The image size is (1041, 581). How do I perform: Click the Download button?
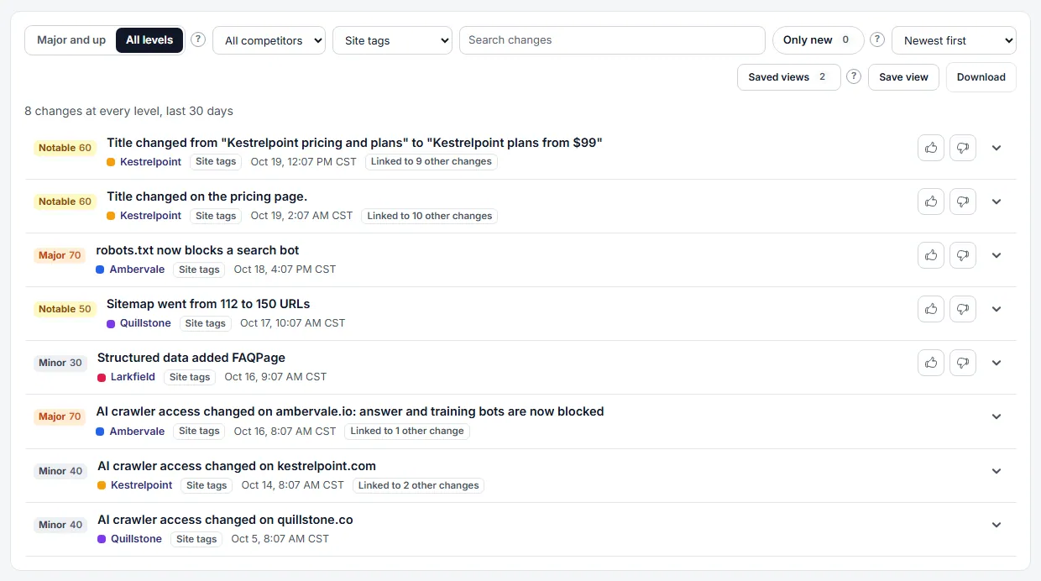coord(981,76)
